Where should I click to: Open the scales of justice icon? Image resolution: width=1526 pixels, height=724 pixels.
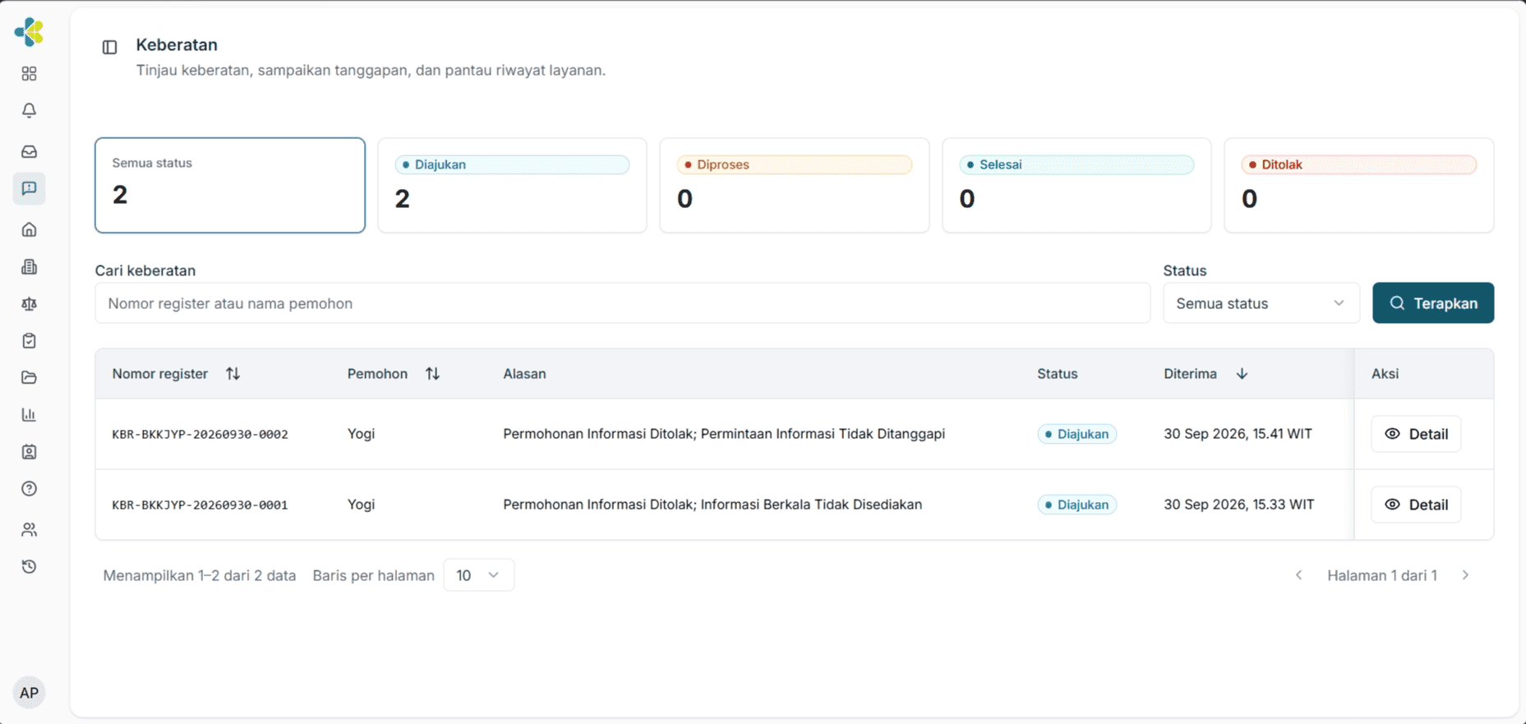pyautogui.click(x=29, y=303)
